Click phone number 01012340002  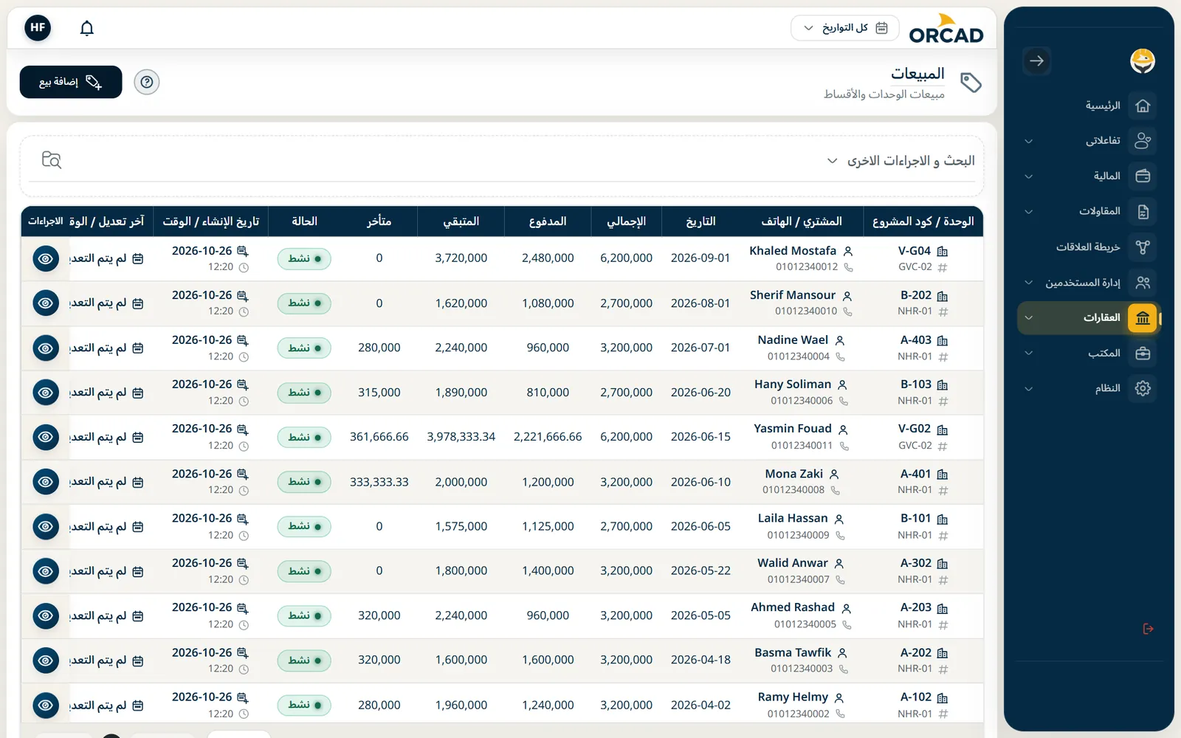pos(798,714)
